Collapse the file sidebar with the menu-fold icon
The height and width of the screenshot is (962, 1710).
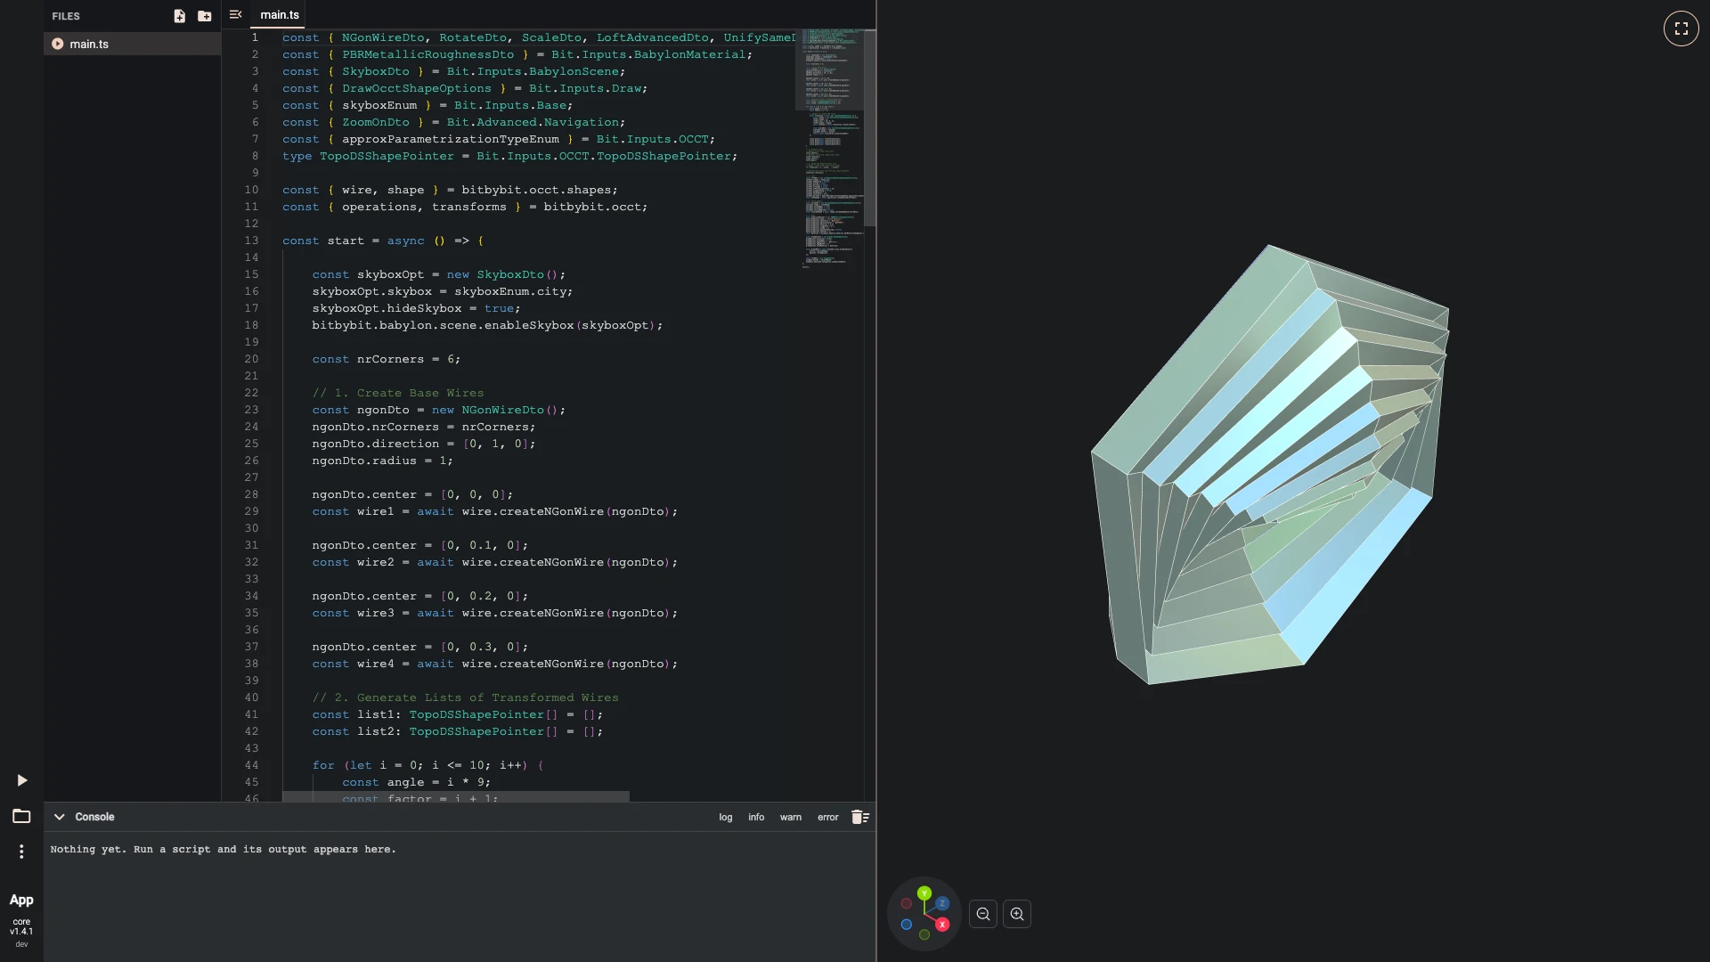235,14
